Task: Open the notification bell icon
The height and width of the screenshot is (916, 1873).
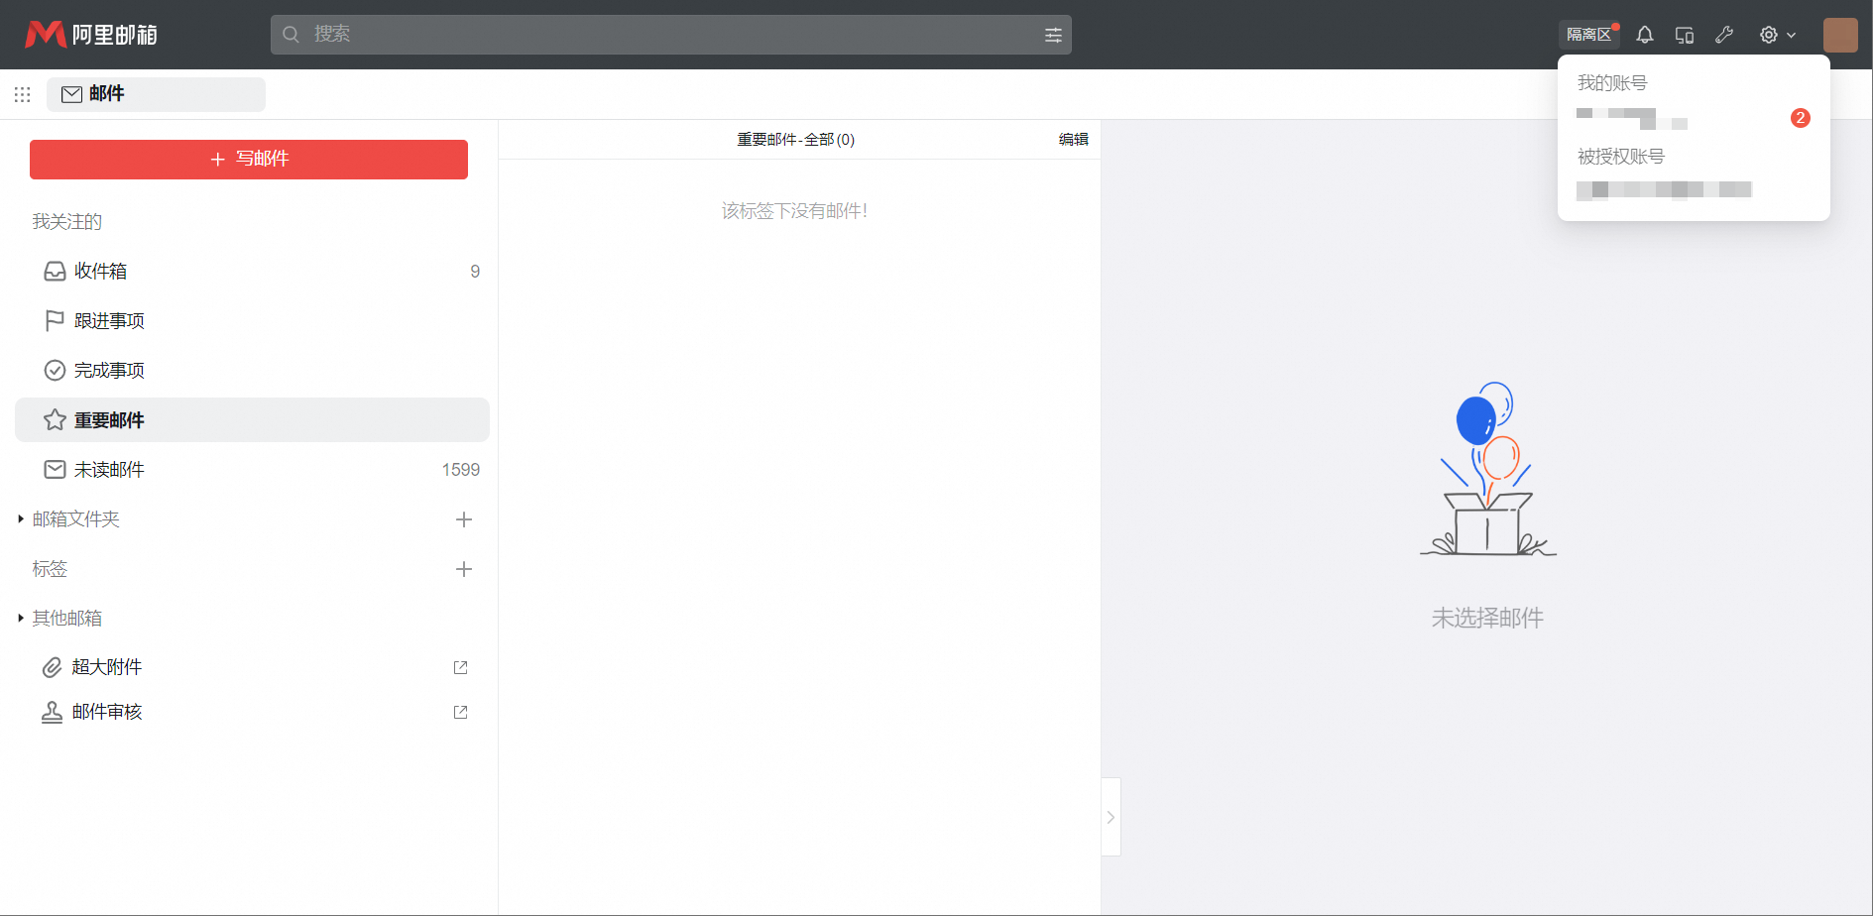Action: click(x=1644, y=35)
